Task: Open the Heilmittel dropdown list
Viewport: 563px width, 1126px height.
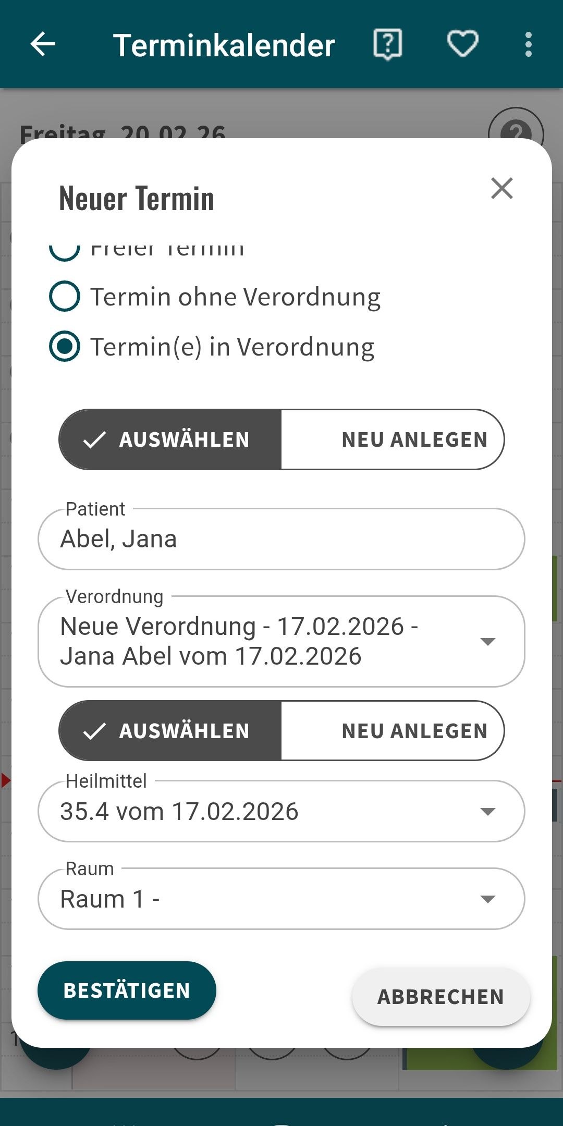Action: point(487,811)
